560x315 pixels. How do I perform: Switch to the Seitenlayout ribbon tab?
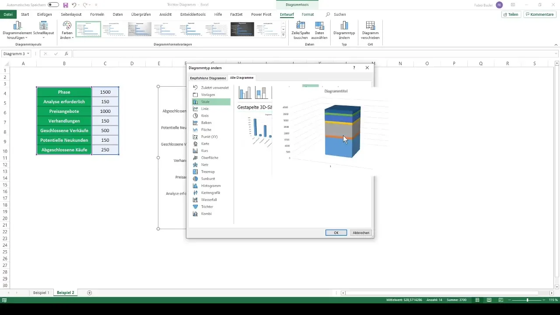(71, 14)
